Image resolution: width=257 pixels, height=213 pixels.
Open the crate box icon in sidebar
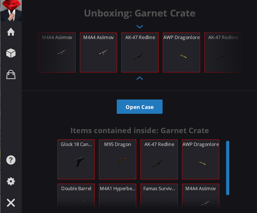point(11,53)
